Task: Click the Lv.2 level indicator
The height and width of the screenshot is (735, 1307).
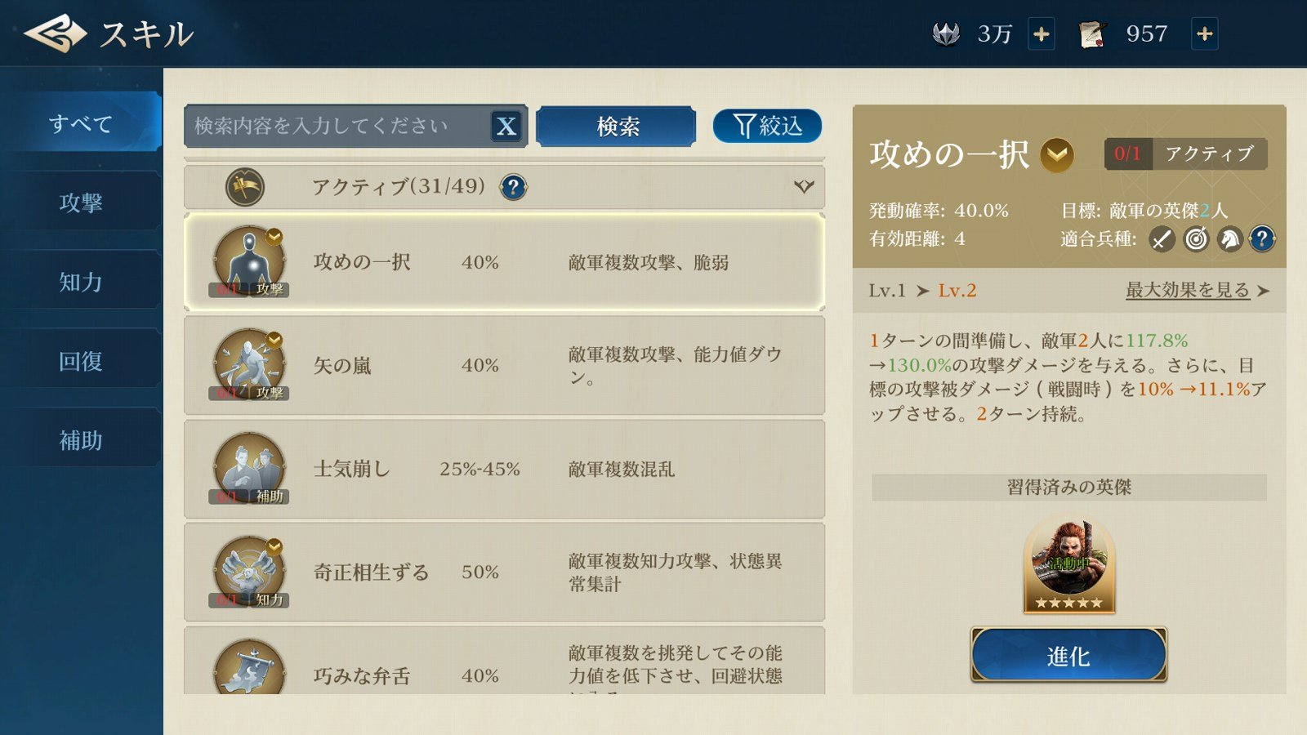Action: (957, 291)
